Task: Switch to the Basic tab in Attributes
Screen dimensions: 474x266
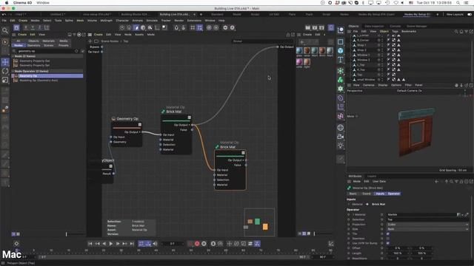Action: [x=353, y=194]
